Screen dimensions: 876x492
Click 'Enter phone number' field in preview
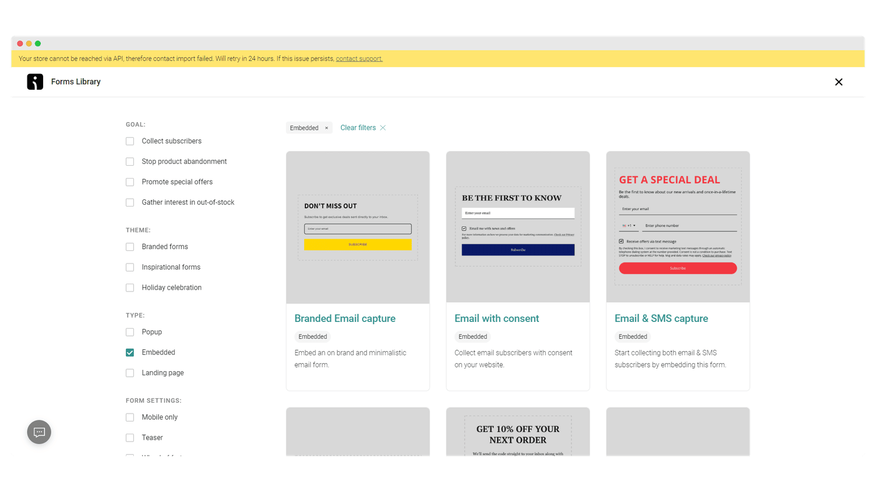pos(689,225)
